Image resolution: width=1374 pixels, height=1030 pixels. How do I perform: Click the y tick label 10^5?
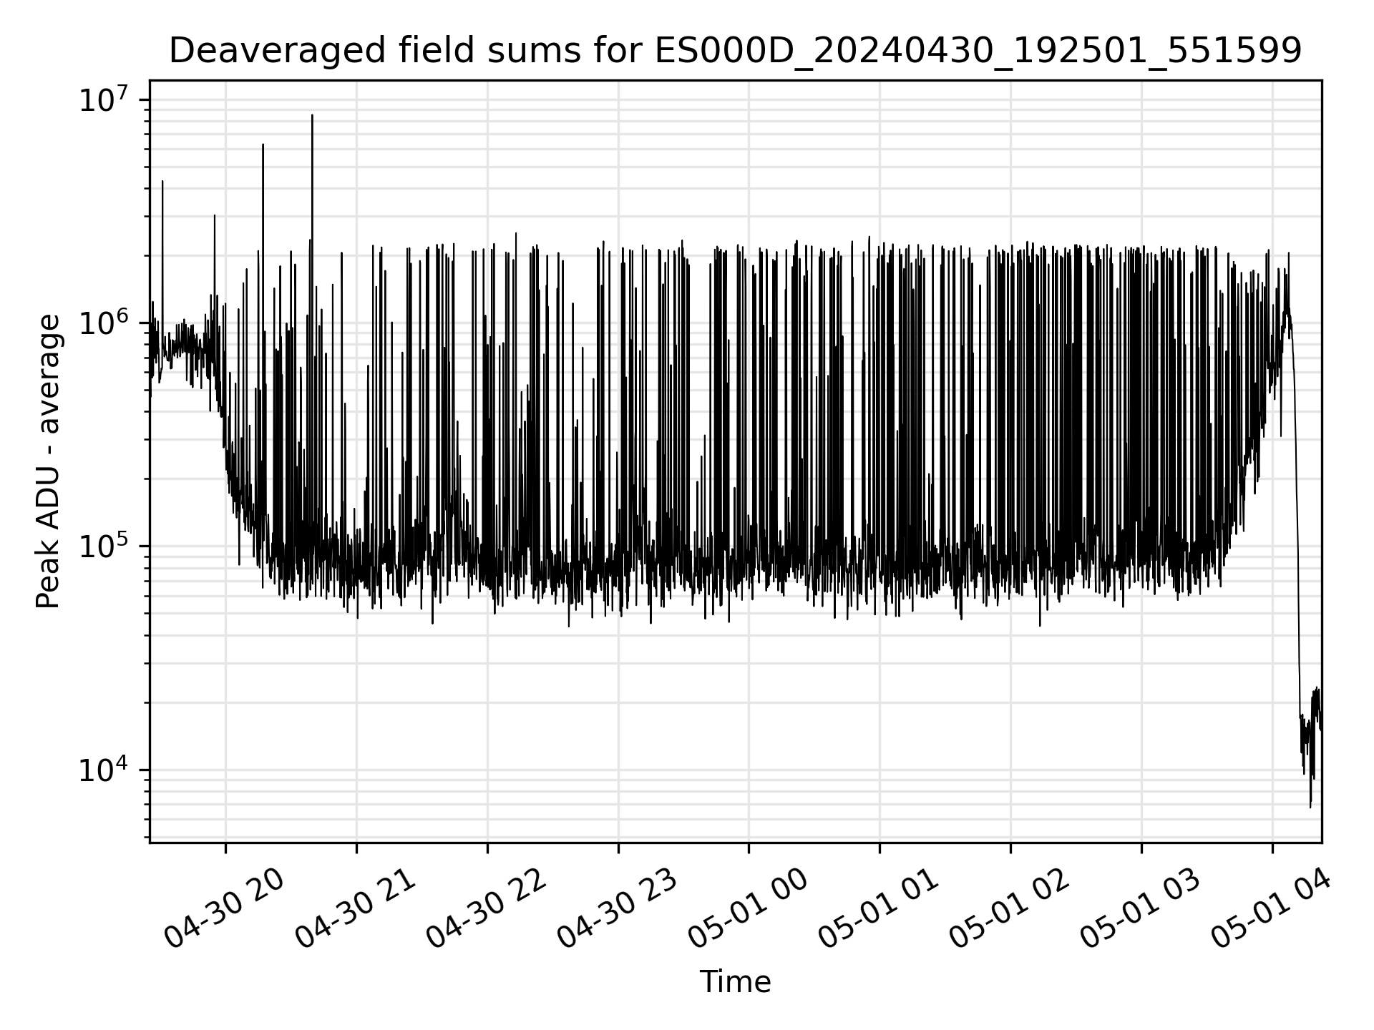click(x=103, y=546)
